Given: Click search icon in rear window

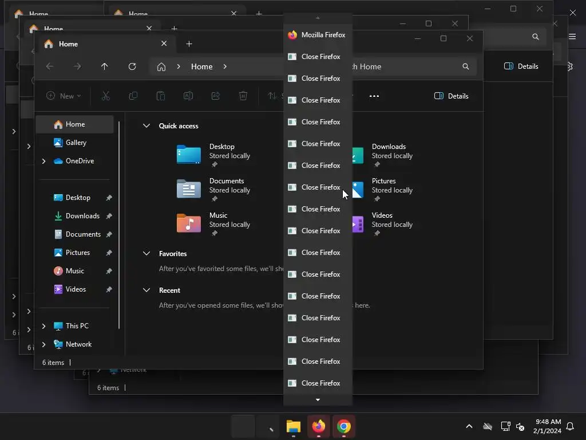Looking at the screenshot, I should coord(536,37).
